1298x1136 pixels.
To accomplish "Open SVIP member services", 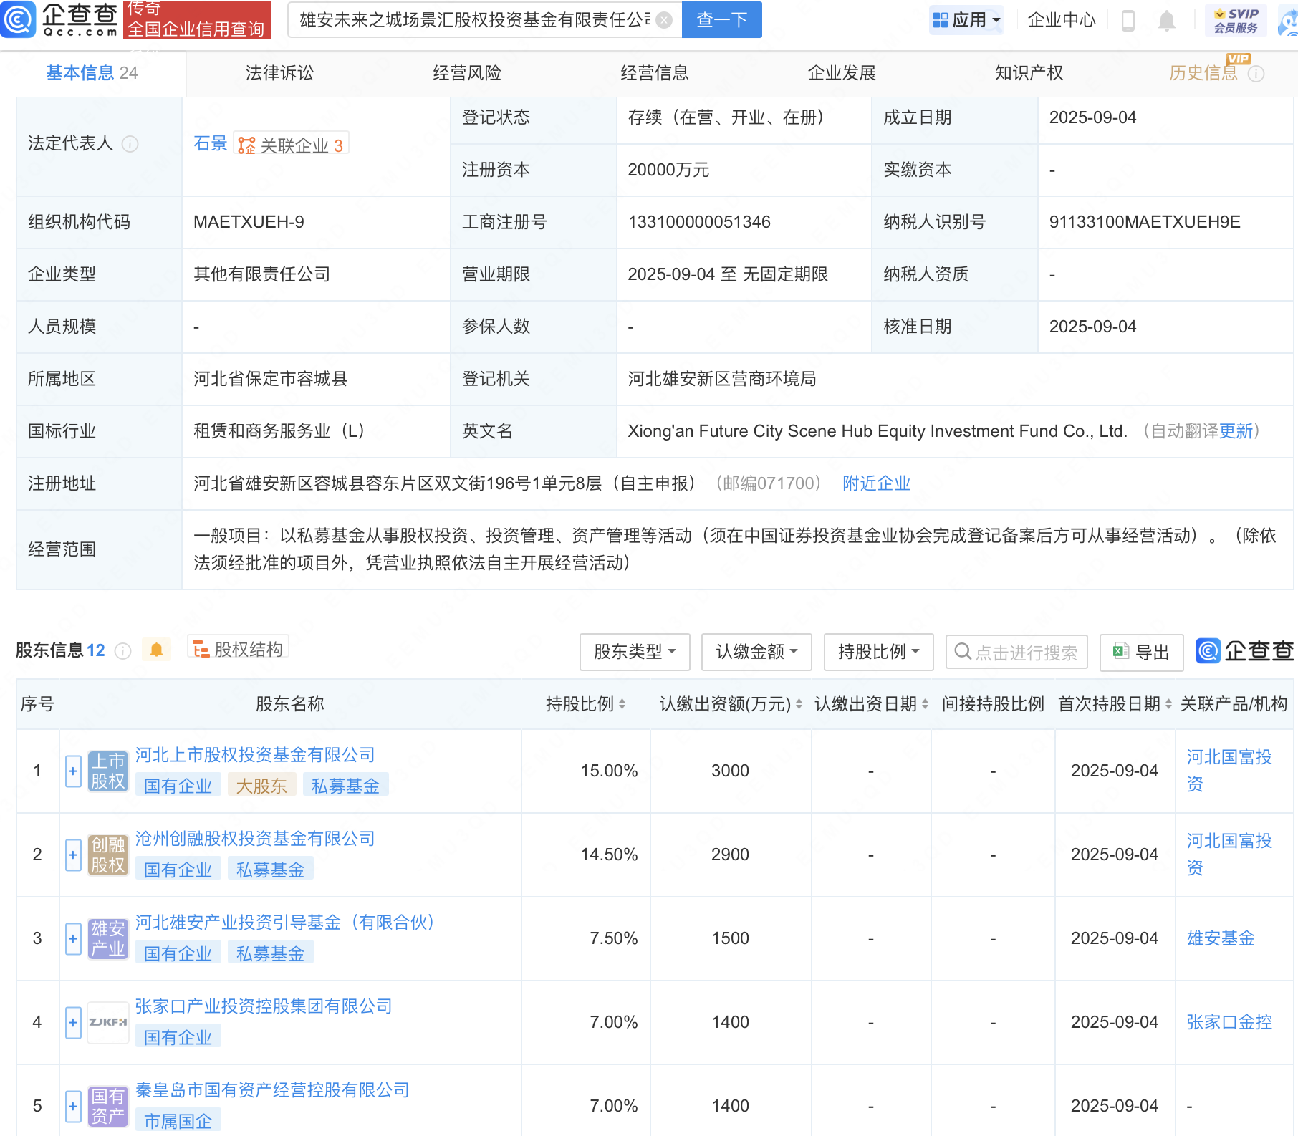I will click(x=1236, y=20).
